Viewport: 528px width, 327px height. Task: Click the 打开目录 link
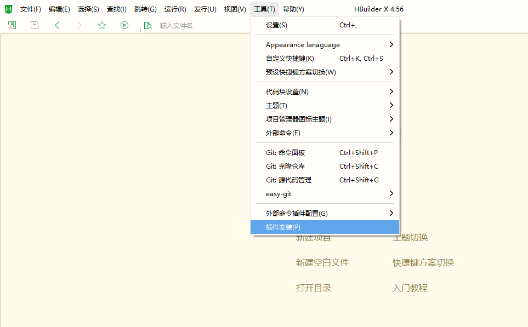314,288
